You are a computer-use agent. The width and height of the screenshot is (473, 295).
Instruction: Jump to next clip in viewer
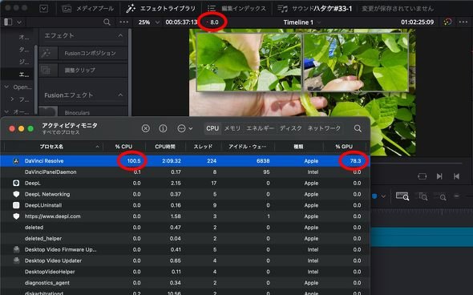click(x=439, y=176)
